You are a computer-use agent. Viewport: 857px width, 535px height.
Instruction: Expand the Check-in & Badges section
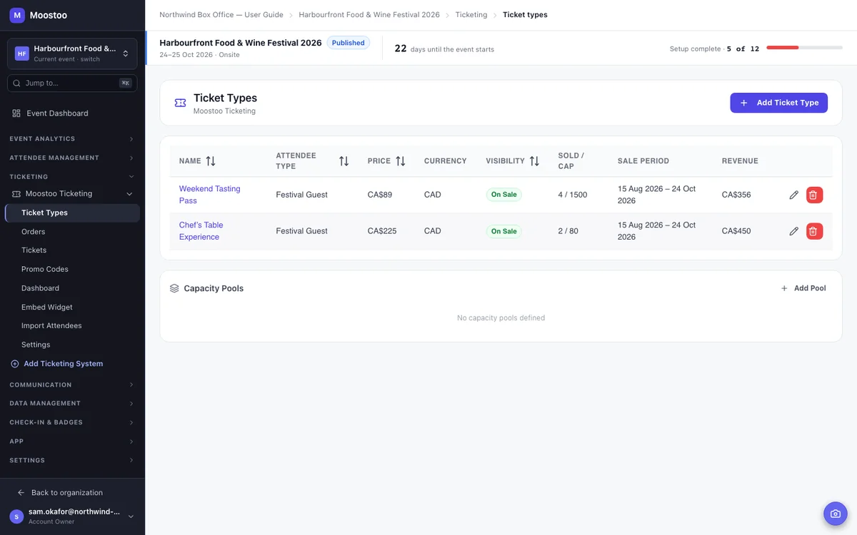pos(72,423)
